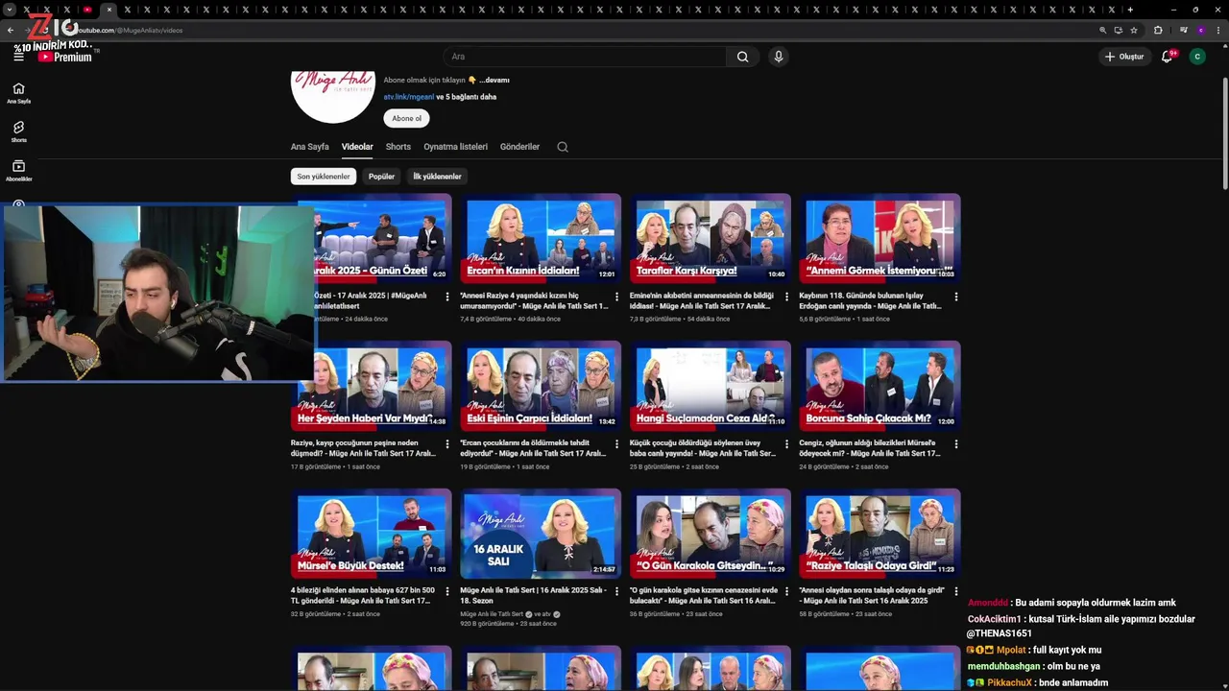
Task: Open options for "Küçük çocuğu öldürdüğü" video
Action: (x=786, y=444)
